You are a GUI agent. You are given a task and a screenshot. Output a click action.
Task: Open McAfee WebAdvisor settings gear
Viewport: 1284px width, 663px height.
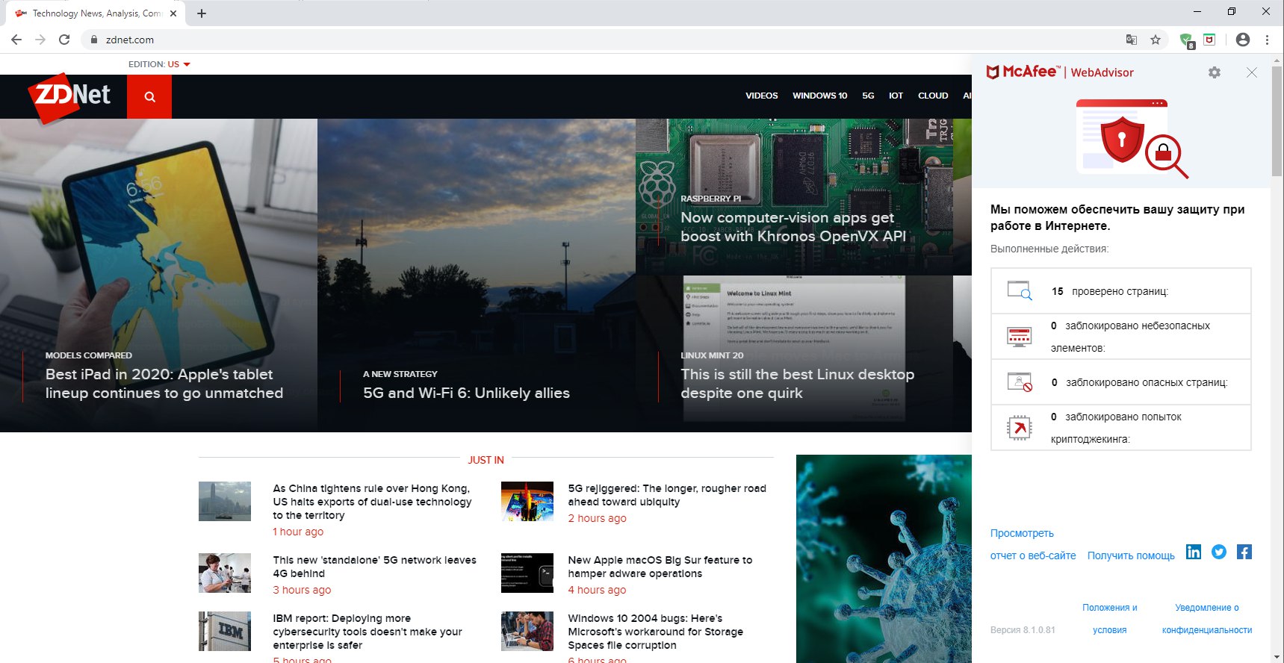coord(1215,72)
